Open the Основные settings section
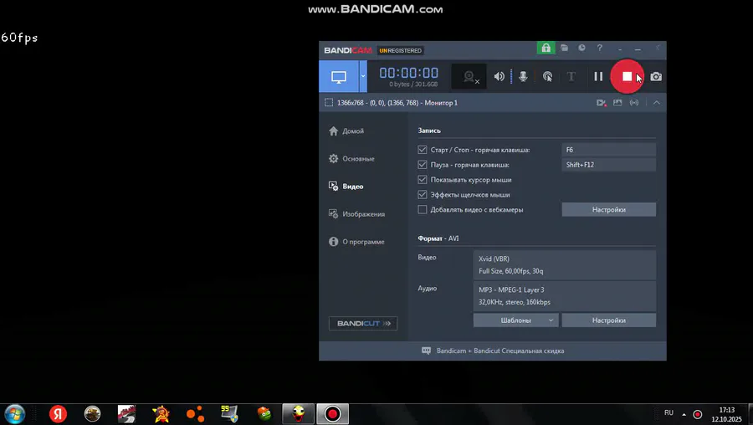This screenshot has height=425, width=753. tap(351, 158)
